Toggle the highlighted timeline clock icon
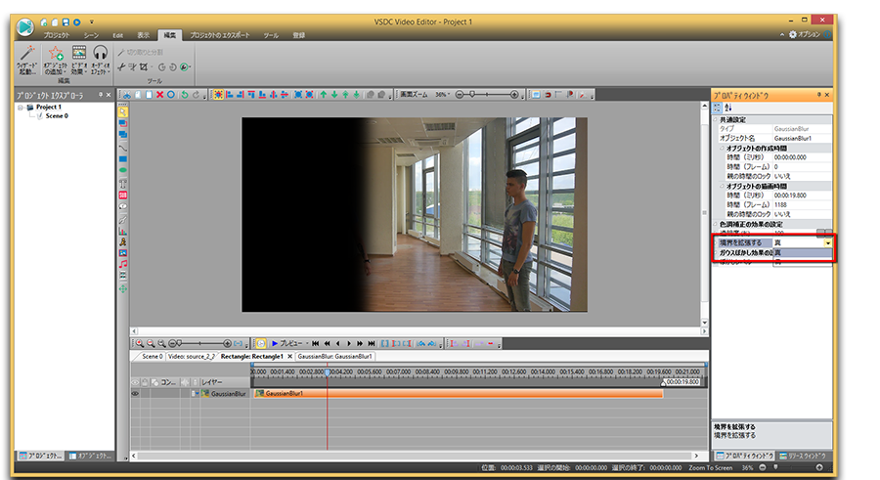The width and height of the screenshot is (880, 480). 260,343
